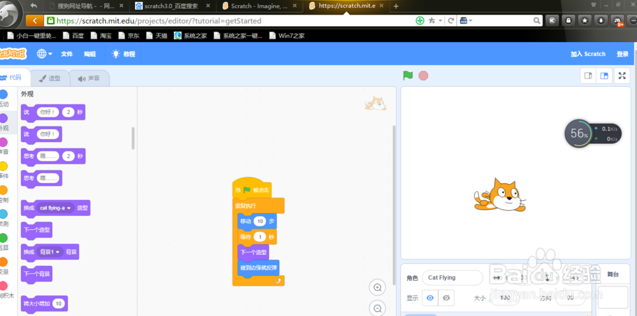Click the 登录 sign-in link

pos(622,54)
